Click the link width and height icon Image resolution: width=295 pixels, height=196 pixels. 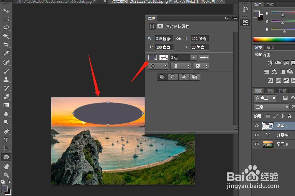click(x=179, y=39)
